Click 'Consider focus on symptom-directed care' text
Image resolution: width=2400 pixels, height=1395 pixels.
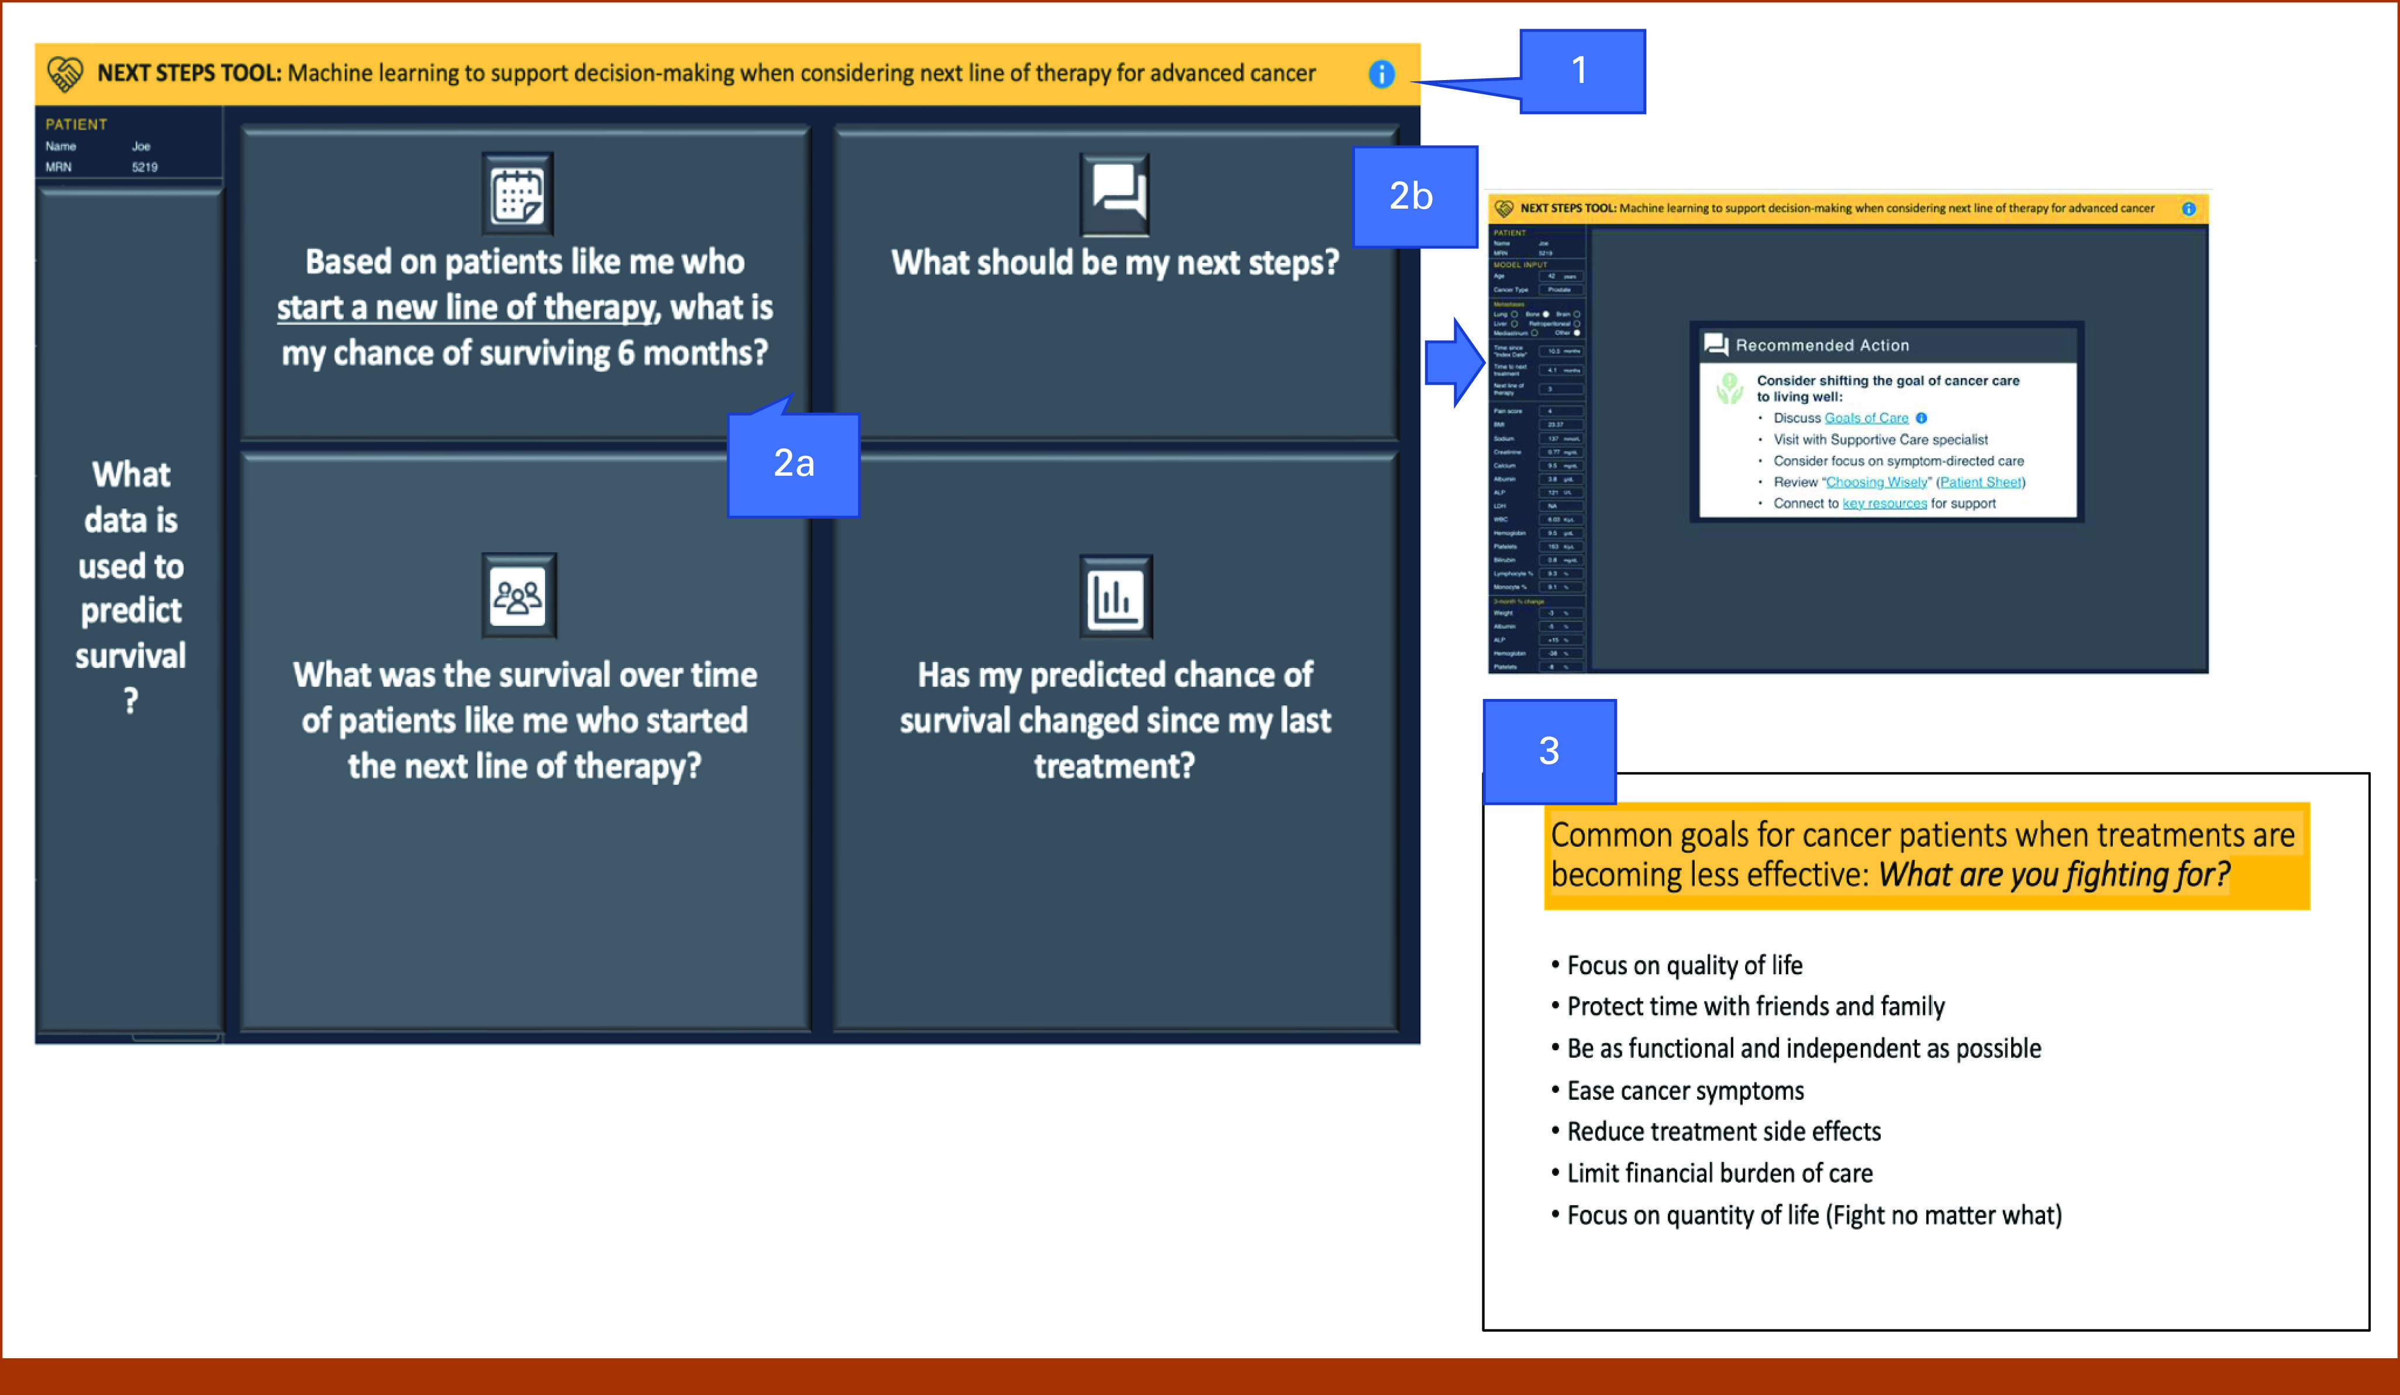point(1898,461)
